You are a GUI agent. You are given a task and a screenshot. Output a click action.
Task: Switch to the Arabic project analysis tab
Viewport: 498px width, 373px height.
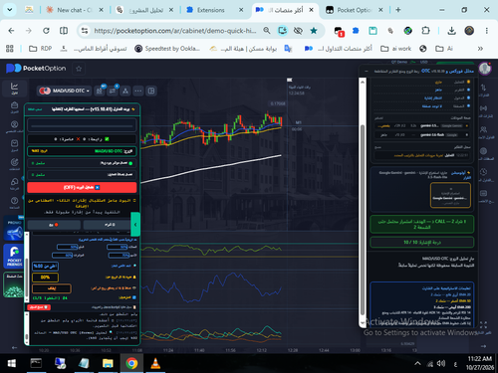coord(144,10)
